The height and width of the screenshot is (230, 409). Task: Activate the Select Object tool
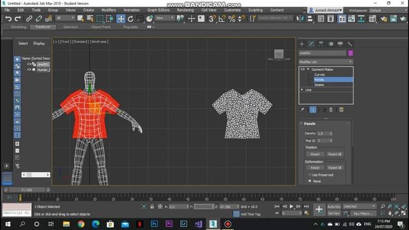tap(81, 19)
